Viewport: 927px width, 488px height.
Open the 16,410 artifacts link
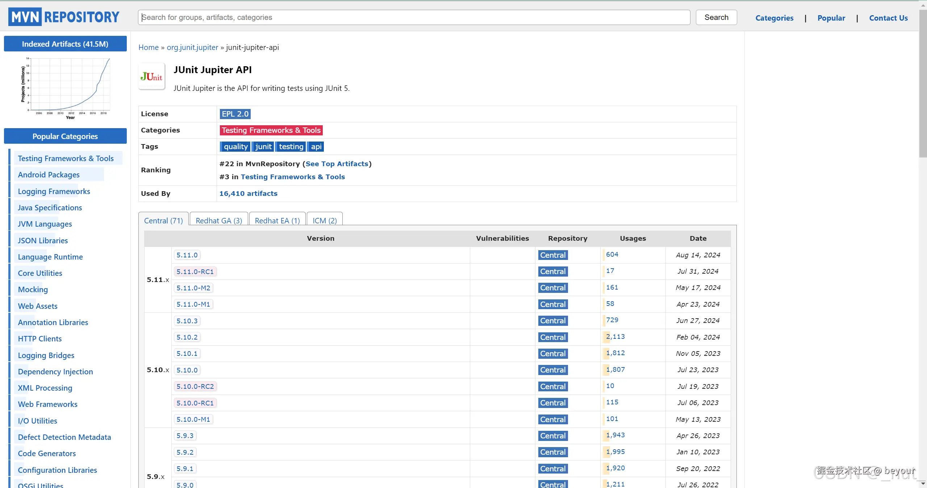tap(248, 194)
